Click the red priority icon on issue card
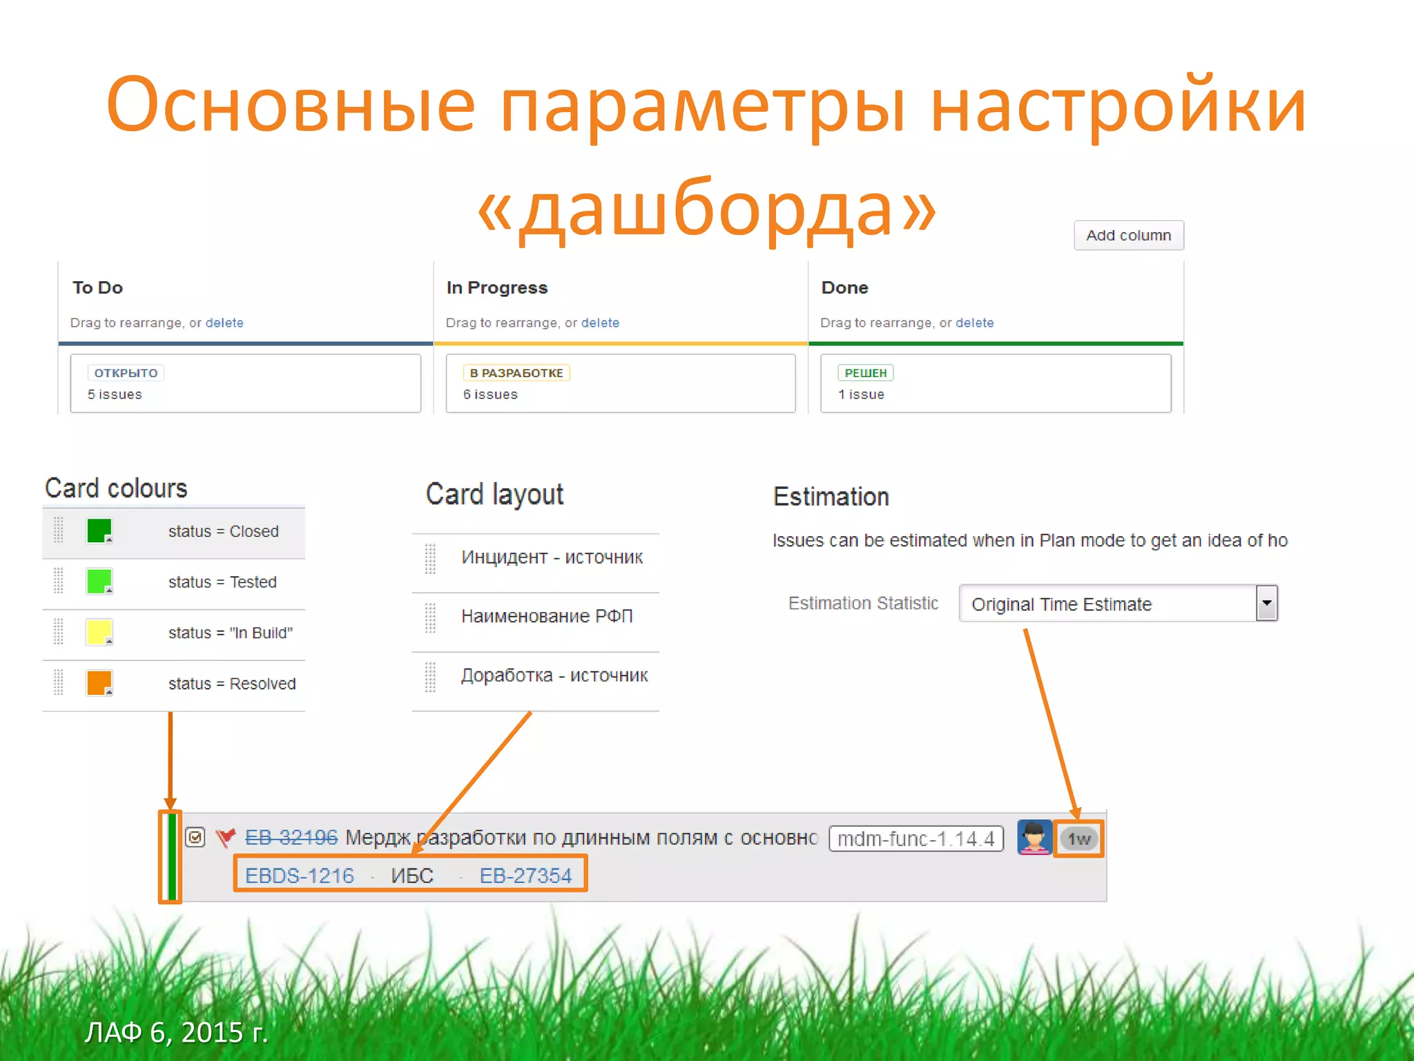Image resolution: width=1414 pixels, height=1061 pixels. (225, 838)
